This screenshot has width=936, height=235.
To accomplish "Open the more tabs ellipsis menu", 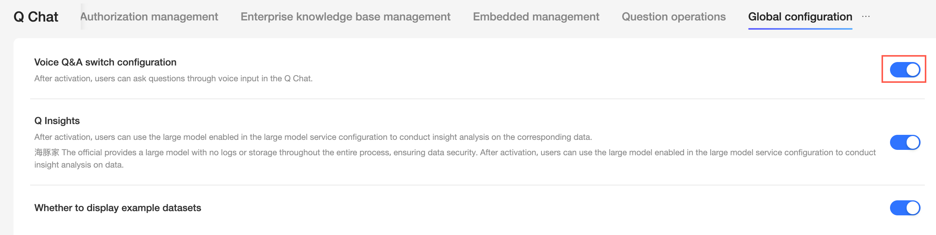I will click(x=866, y=17).
